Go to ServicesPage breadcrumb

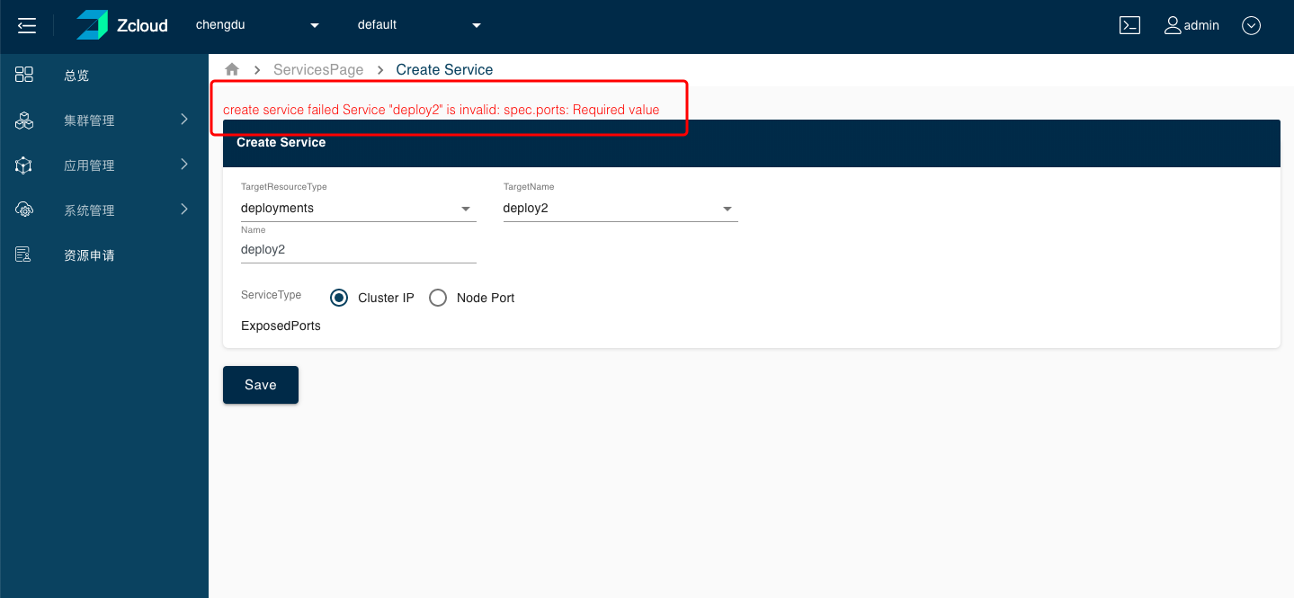pos(318,69)
